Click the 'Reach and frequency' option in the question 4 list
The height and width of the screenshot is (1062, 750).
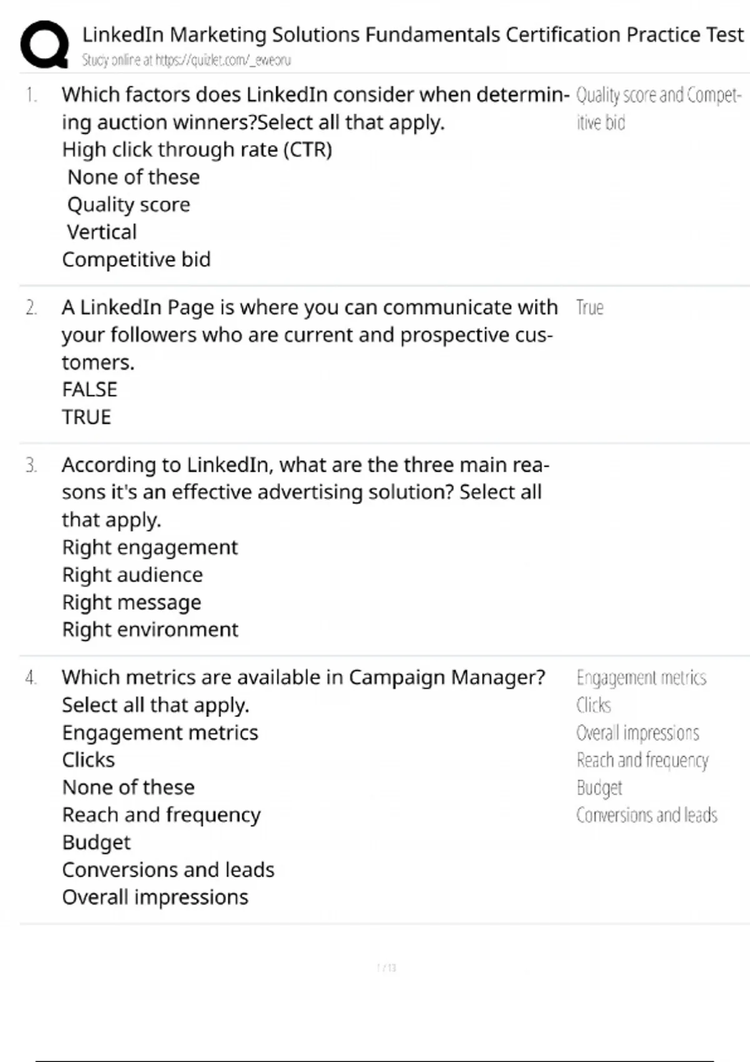coord(161,815)
